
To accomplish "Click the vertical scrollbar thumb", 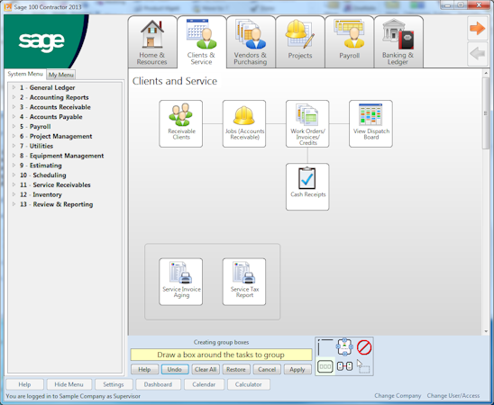I will [x=486, y=113].
